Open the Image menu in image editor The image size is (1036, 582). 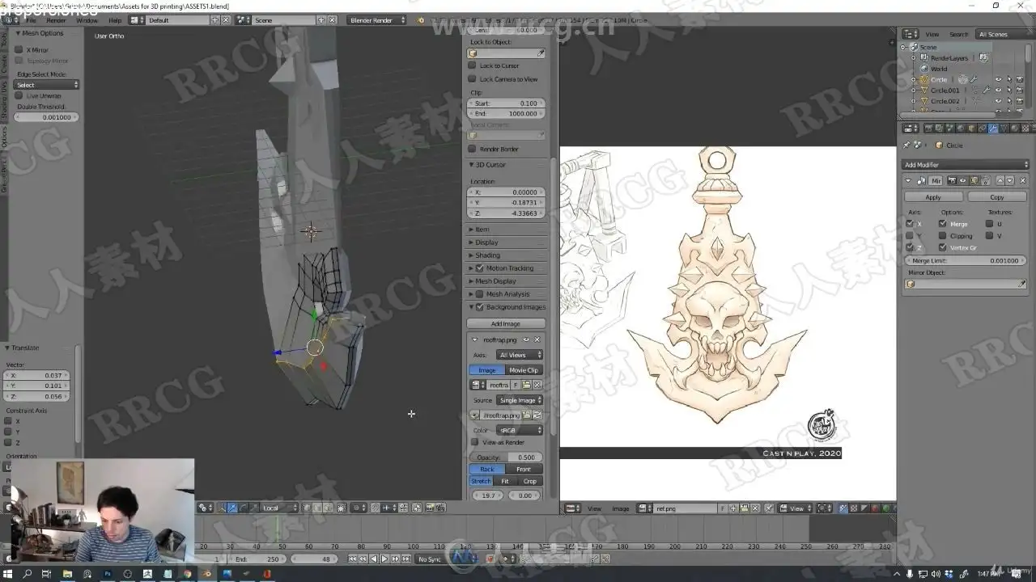pyautogui.click(x=621, y=508)
